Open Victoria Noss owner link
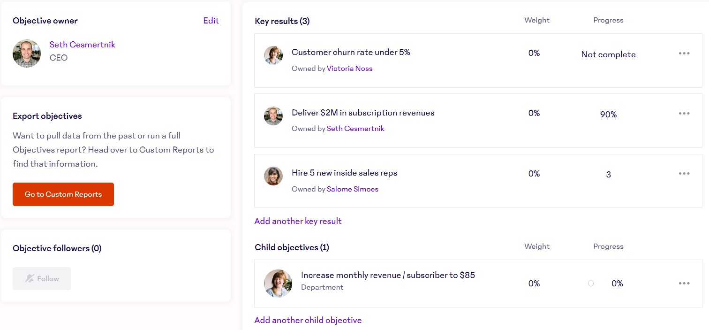Screen dimensions: 709x330 (x=349, y=69)
